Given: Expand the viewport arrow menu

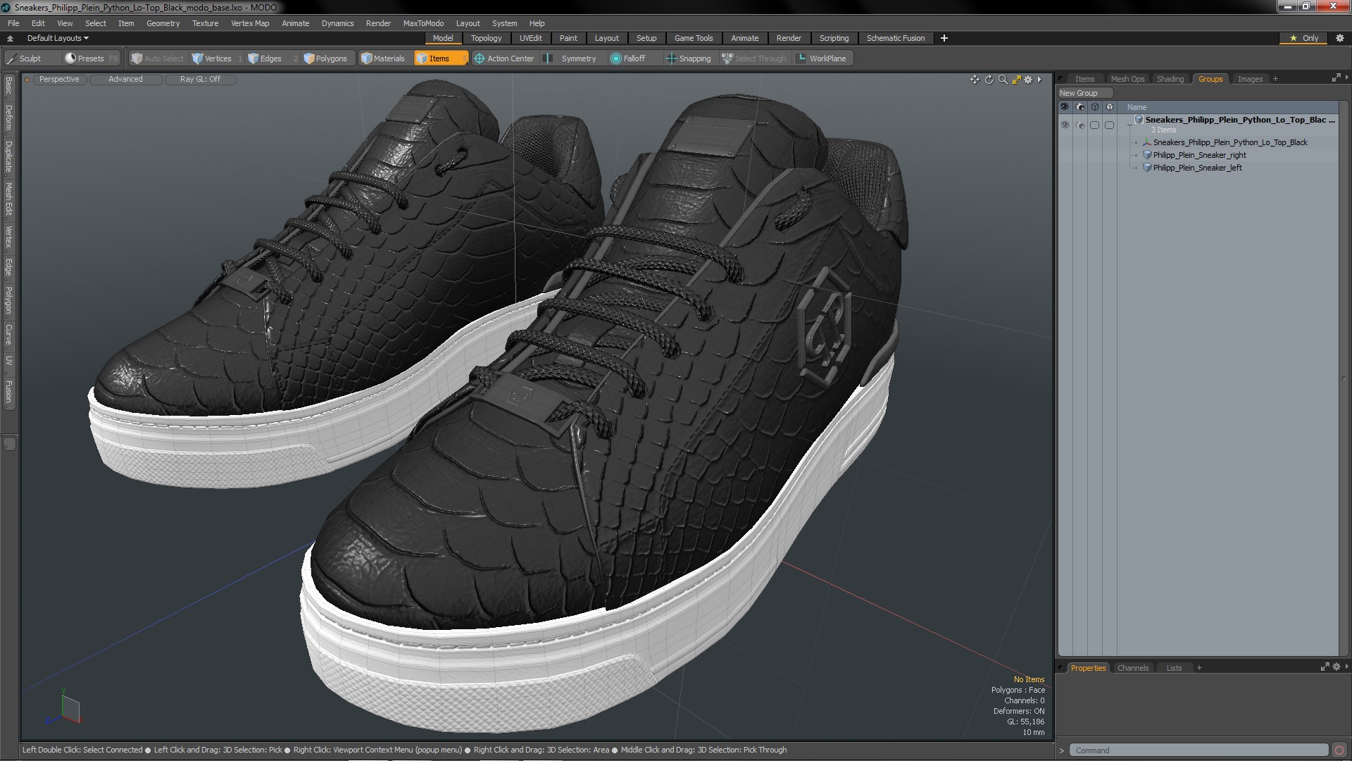Looking at the screenshot, I should [x=1039, y=80].
